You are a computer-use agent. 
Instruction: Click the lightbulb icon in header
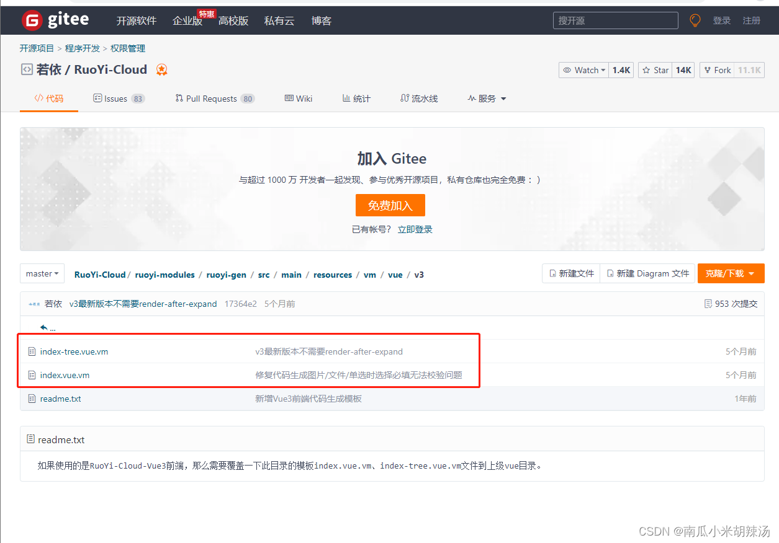pyautogui.click(x=695, y=20)
